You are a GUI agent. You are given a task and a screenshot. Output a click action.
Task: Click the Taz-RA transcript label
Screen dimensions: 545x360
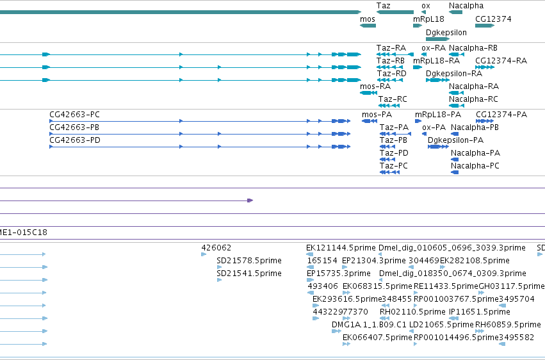pos(391,48)
